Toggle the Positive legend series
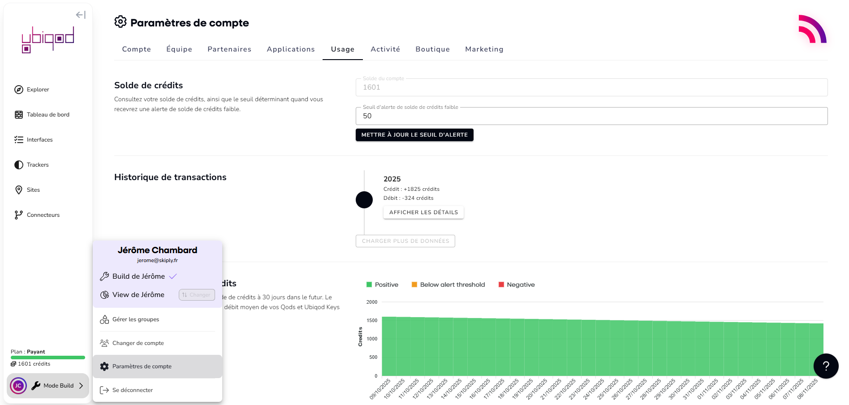This screenshot has width=849, height=405. coord(382,285)
